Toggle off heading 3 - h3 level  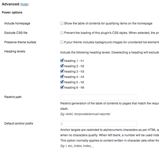tap(62, 72)
